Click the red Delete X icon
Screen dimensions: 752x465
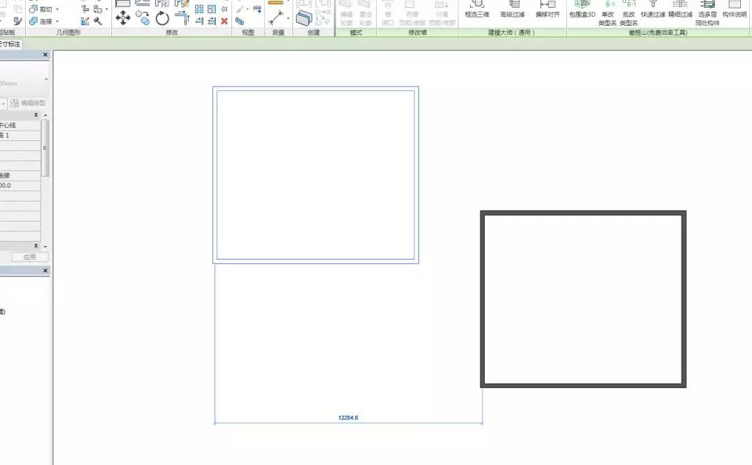click(224, 21)
